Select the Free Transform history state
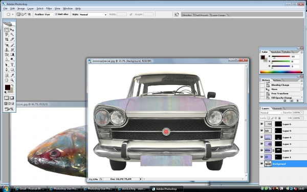The width and height of the screenshot is (307, 192). 280,94
